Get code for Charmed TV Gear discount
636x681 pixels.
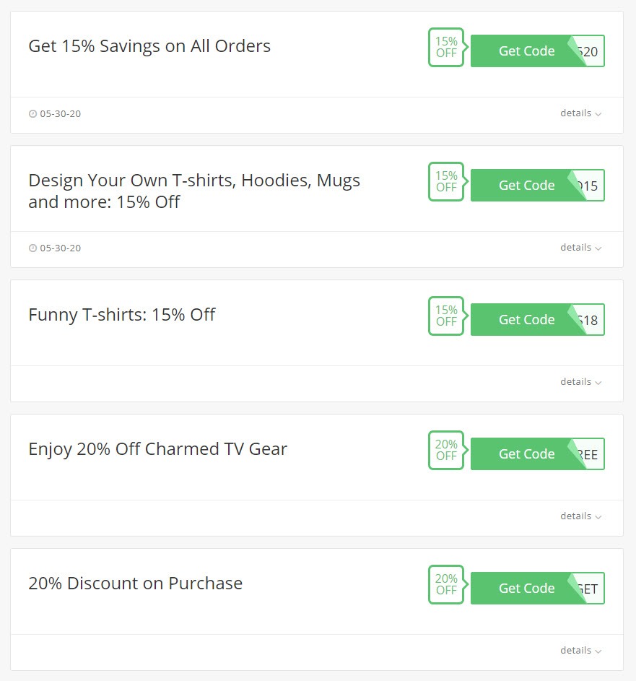click(x=527, y=454)
